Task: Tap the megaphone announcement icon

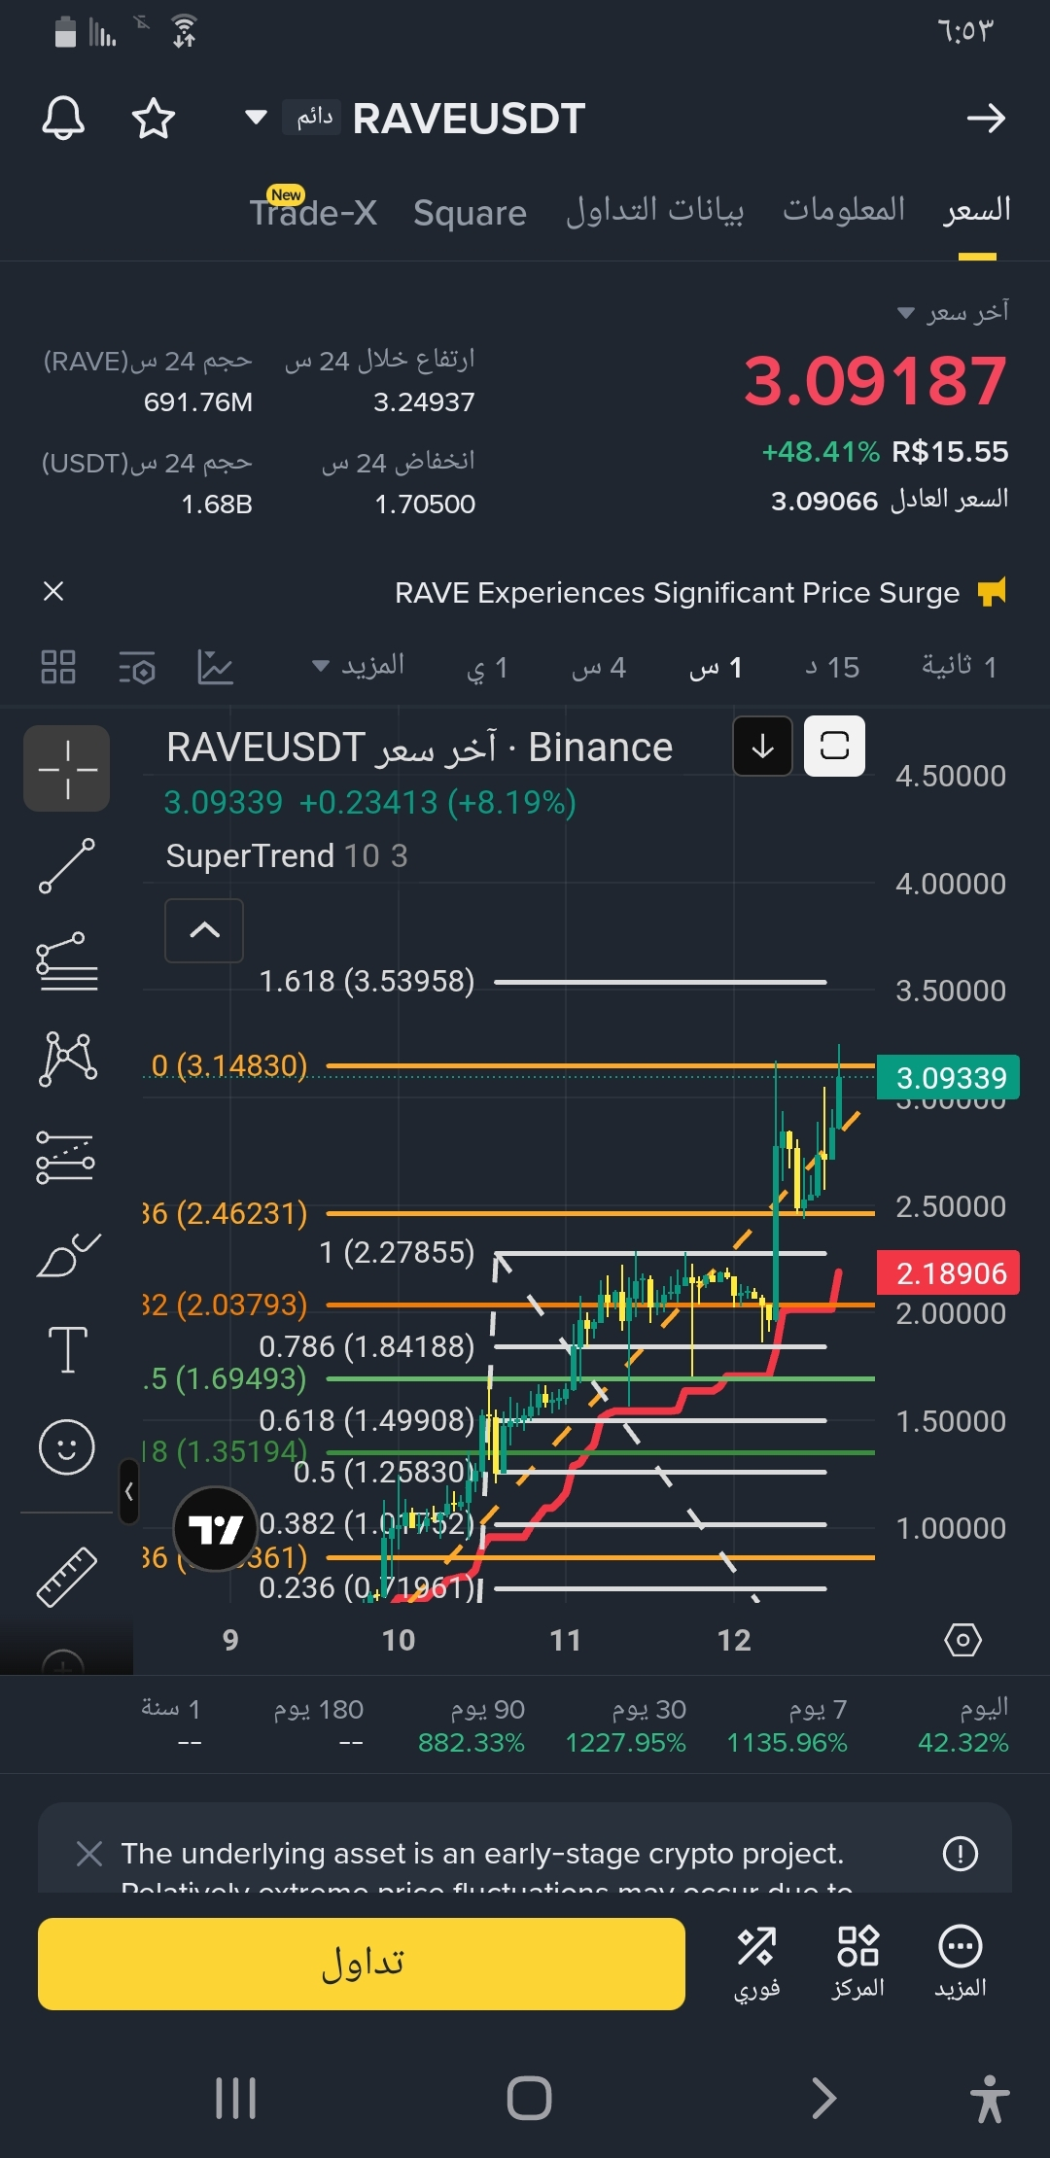Action: (x=992, y=591)
